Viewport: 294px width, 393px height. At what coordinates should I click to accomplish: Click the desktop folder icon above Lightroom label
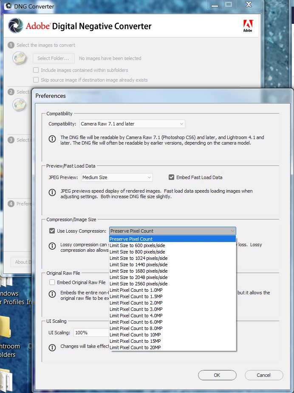(6, 327)
